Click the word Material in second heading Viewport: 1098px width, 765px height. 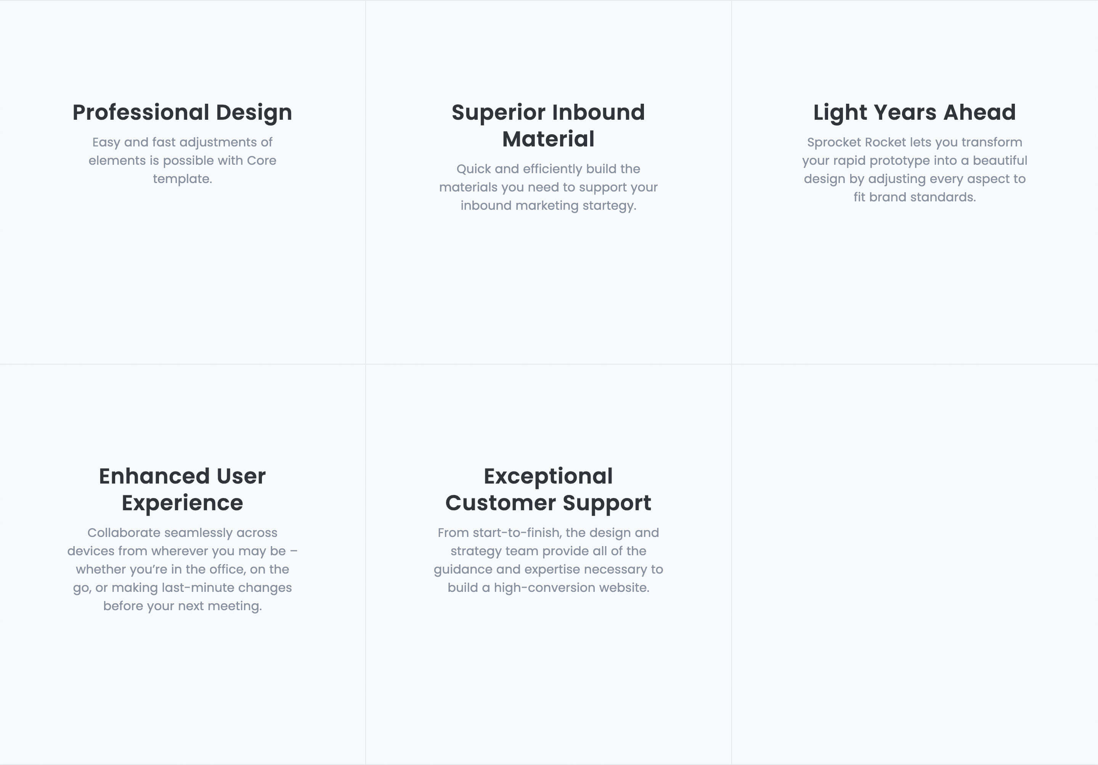[548, 139]
